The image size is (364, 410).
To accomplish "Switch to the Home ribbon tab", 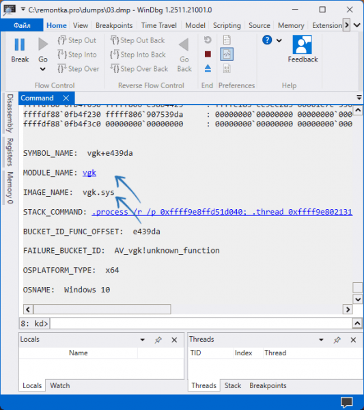I will coord(57,25).
